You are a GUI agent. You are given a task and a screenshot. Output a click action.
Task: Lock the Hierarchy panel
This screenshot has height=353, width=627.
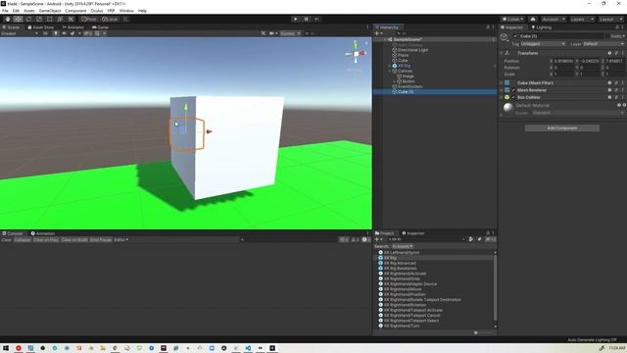point(488,27)
